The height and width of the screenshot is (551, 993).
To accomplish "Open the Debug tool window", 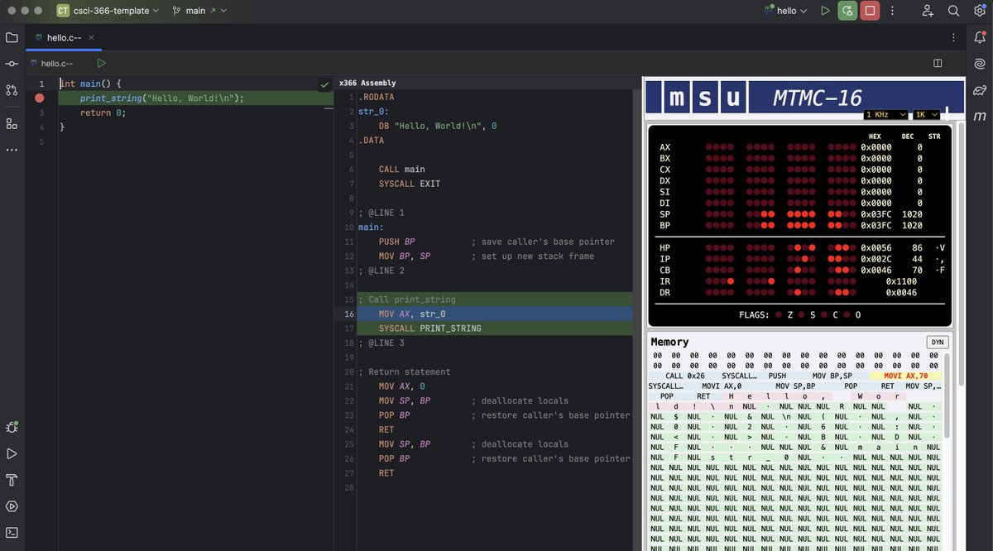I will pos(12,428).
